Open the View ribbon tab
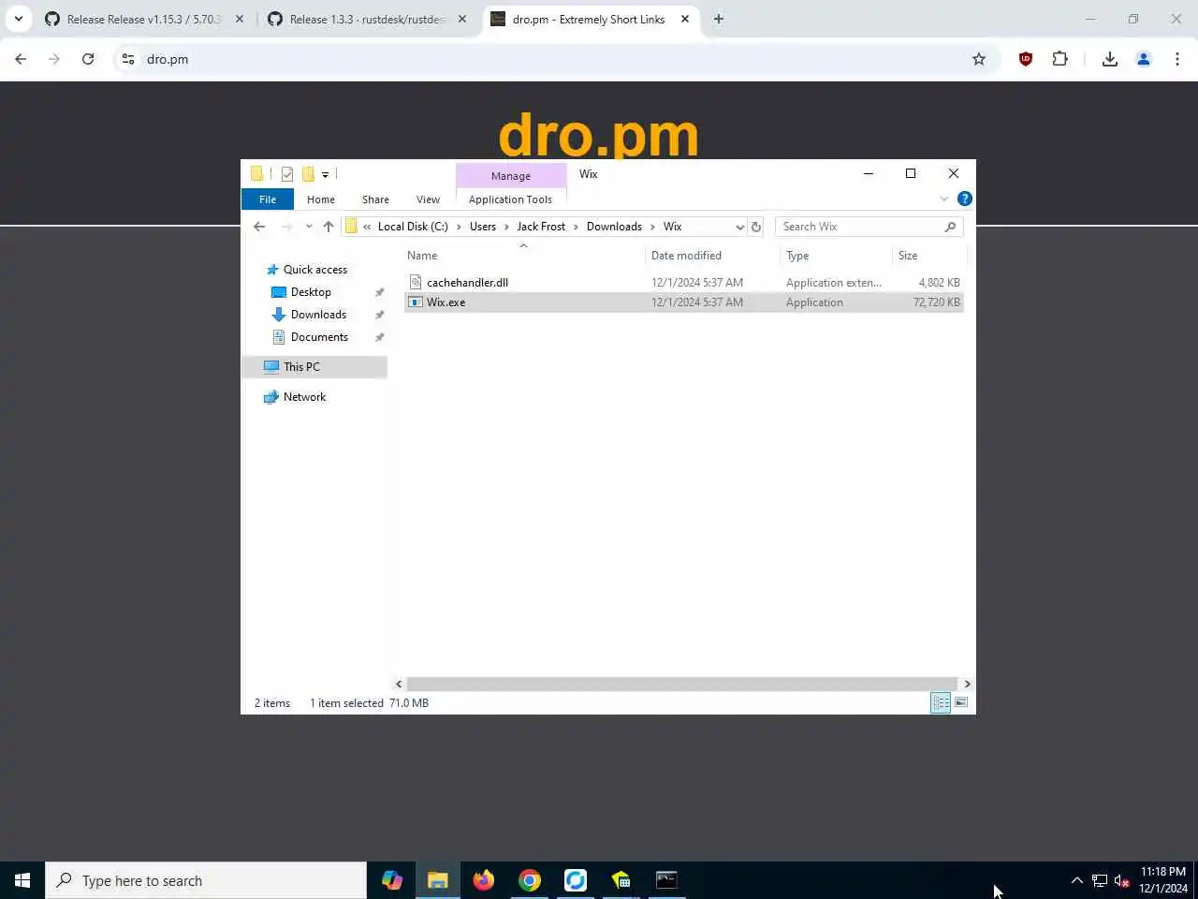This screenshot has height=899, width=1198. click(x=428, y=199)
